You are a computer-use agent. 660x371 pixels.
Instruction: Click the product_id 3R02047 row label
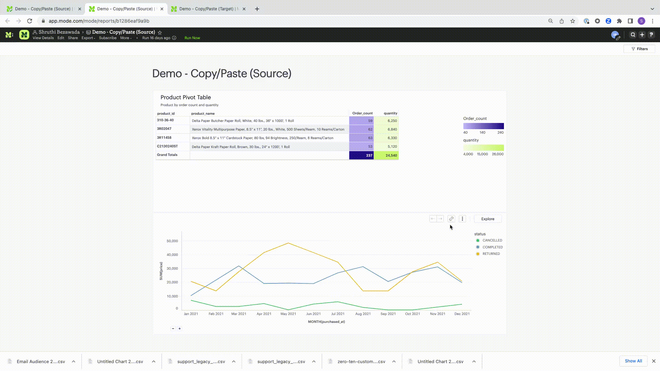[x=164, y=129]
